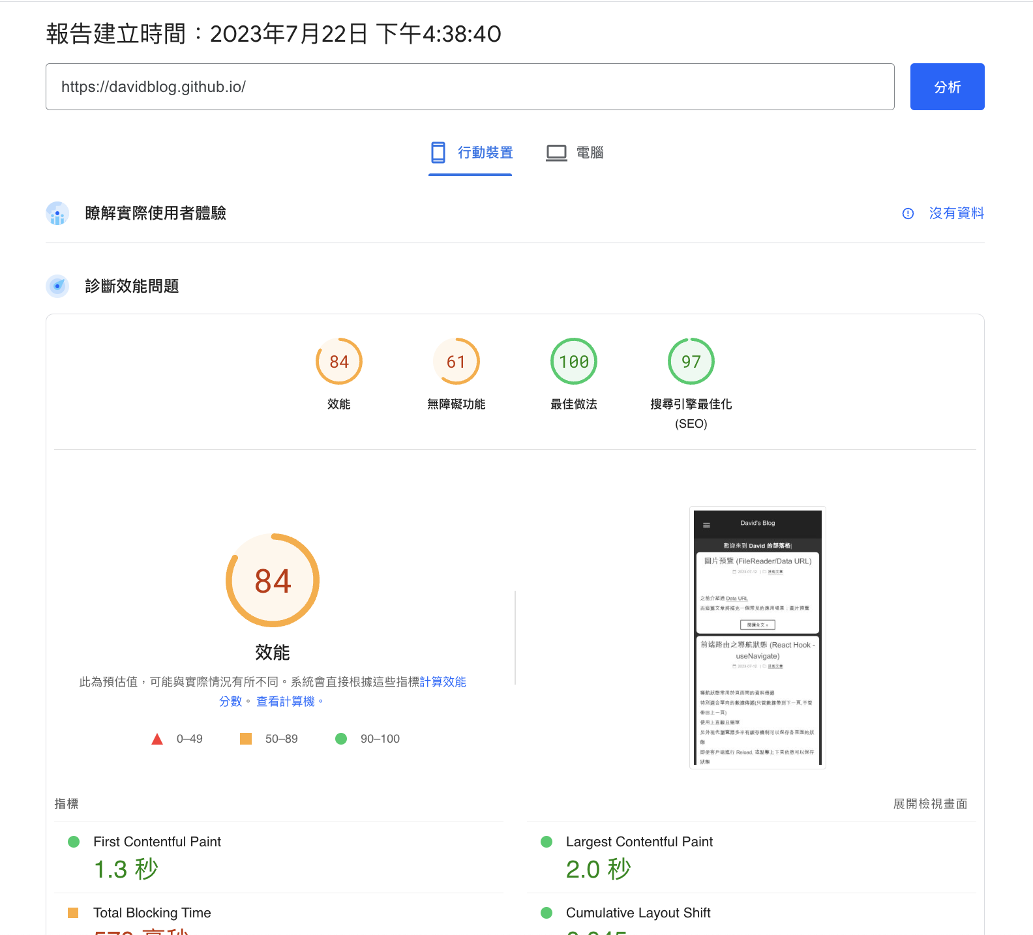Focus the URL input field
1033x935 pixels.
(x=470, y=87)
